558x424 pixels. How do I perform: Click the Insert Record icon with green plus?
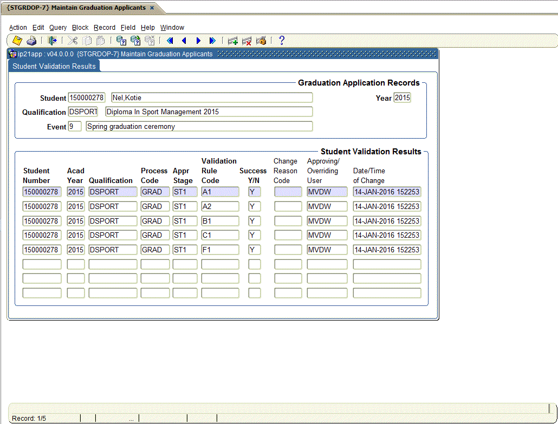pyautogui.click(x=232, y=41)
